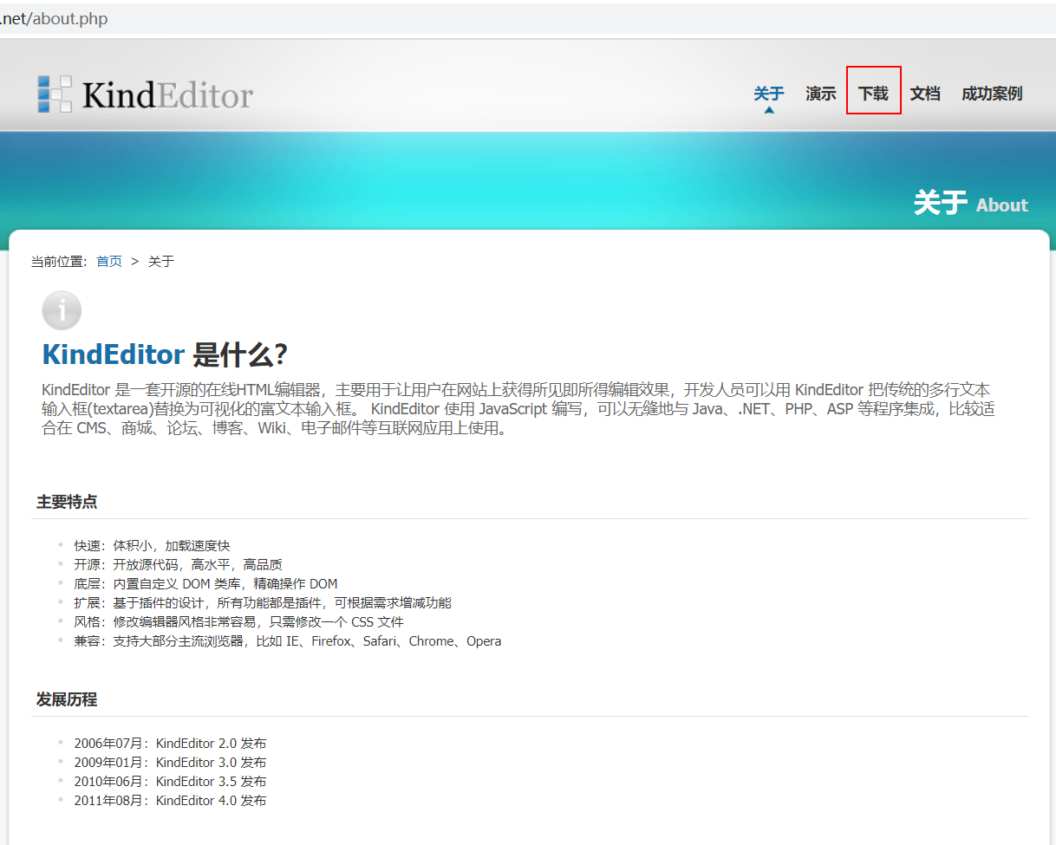
Task: Click the gray info icon above heading
Action: tap(62, 310)
